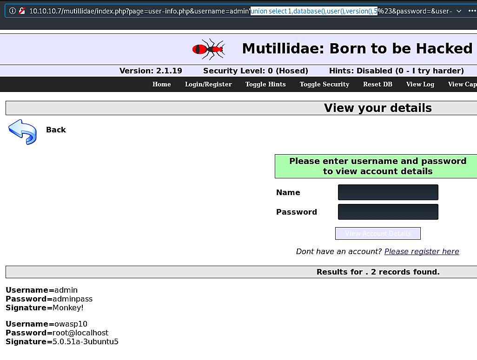Follow the Please register here link
Screen dimensions: 477x360
[x=422, y=251]
